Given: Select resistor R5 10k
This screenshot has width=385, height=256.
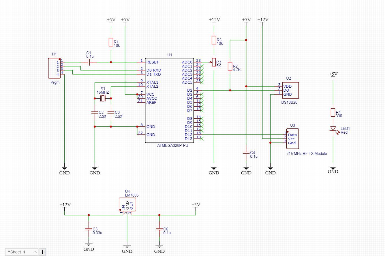Looking at the screenshot, I should (214, 40).
